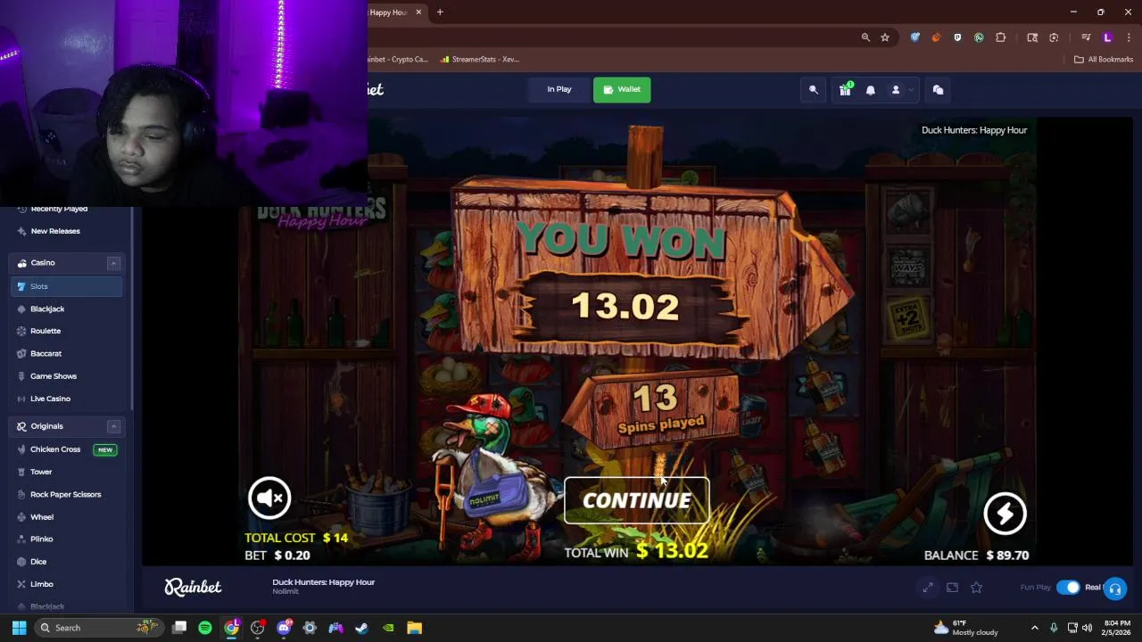Open OBS Studio from taskbar
The image size is (1142, 642).
(258, 628)
